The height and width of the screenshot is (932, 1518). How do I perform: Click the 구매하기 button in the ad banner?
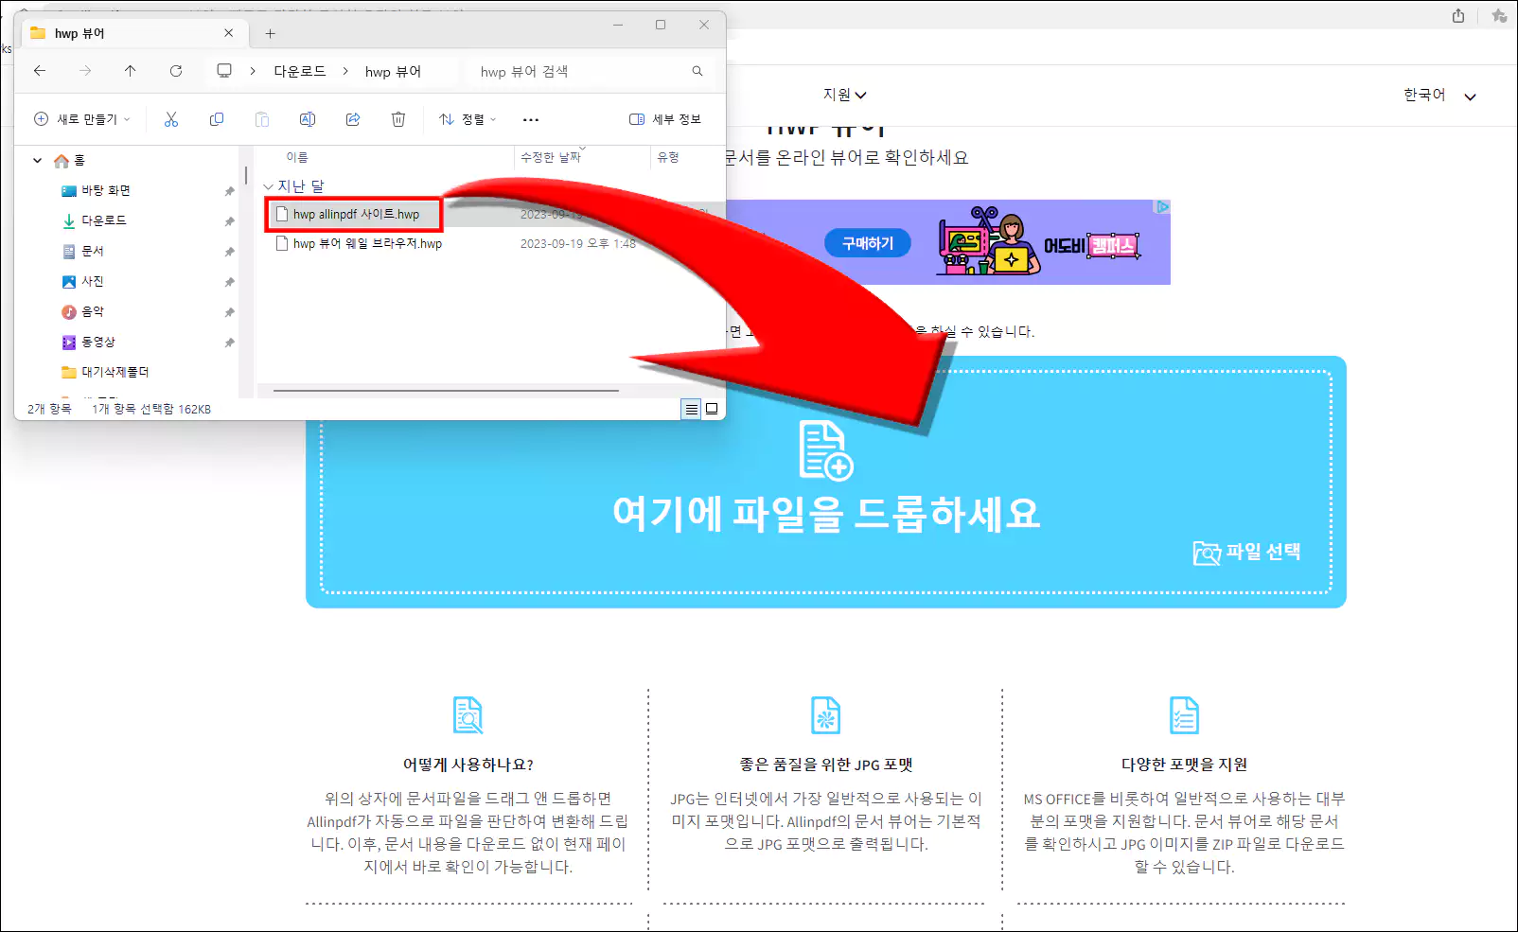click(867, 243)
